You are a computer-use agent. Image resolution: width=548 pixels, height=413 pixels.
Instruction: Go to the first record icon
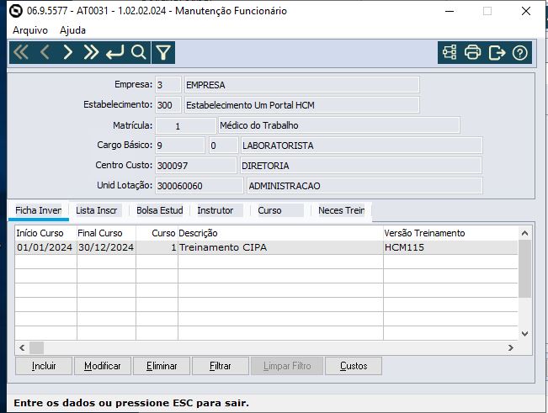pyautogui.click(x=21, y=53)
